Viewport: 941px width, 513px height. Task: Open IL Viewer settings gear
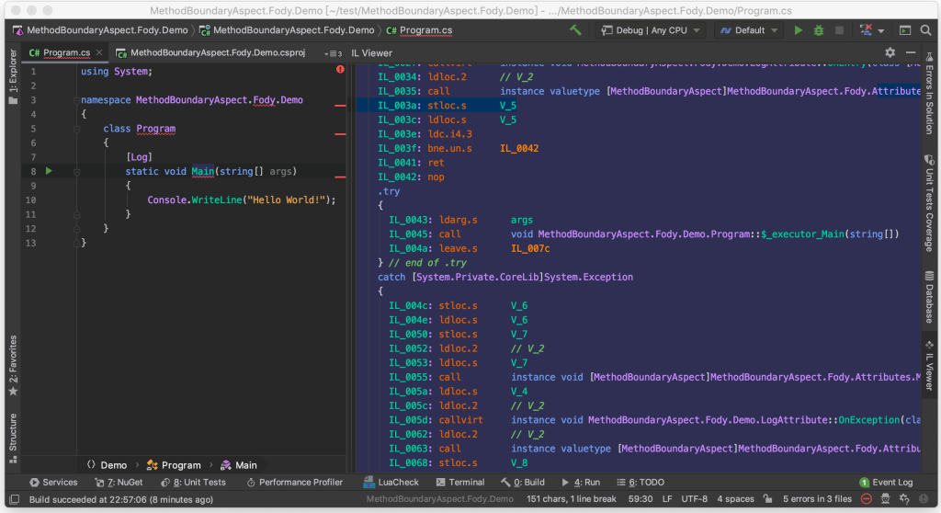click(x=890, y=52)
